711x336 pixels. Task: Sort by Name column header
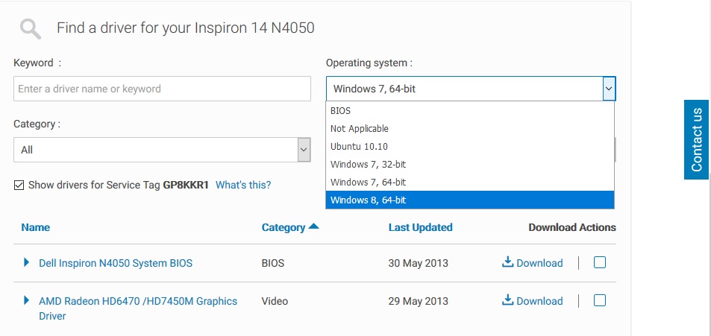coord(35,227)
